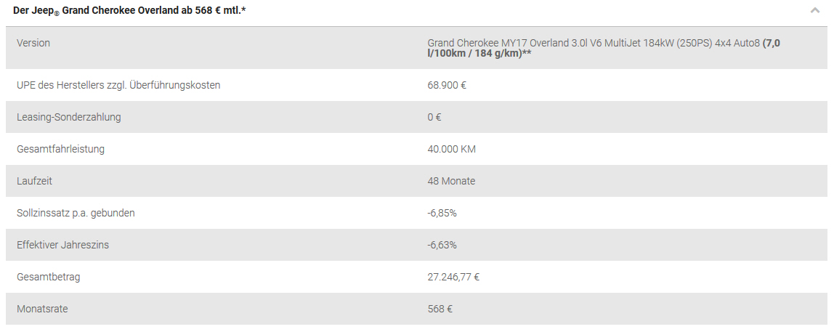834x332 pixels.
Task: Click the Jeep Grand Cherokee Overland accordion header
Action: pyautogui.click(x=417, y=11)
